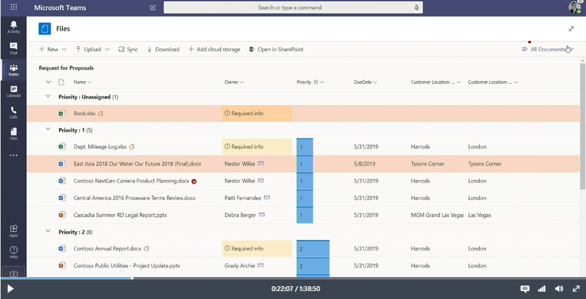Click the video quality bars icon
This screenshot has width=586, height=299.
[541, 289]
